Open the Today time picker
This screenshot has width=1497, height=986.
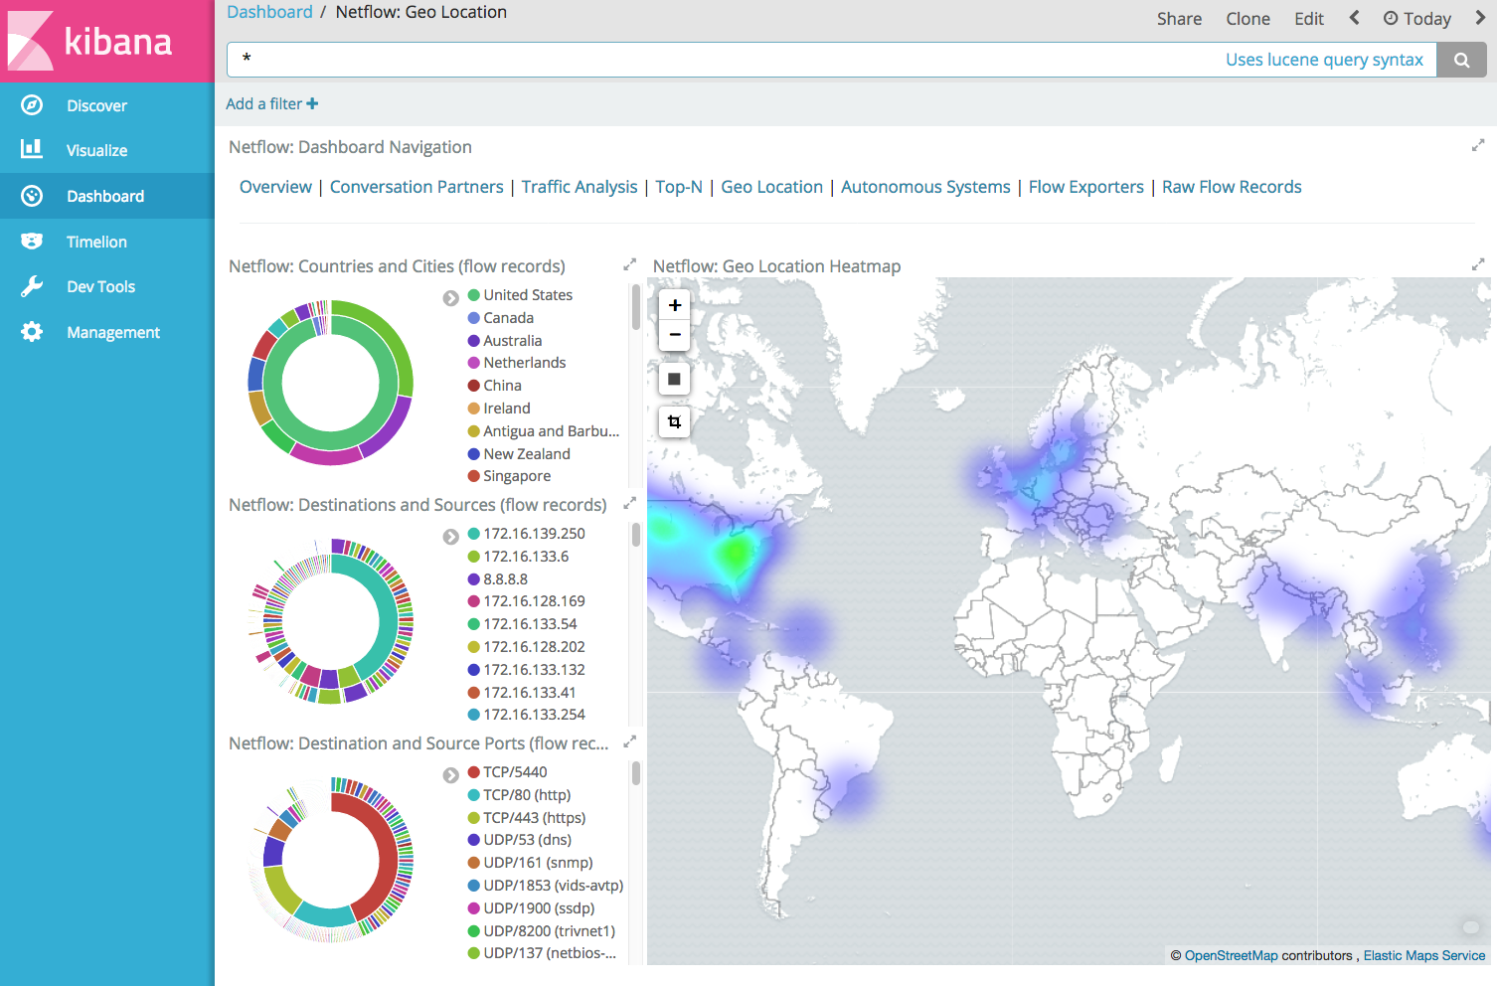click(1417, 19)
